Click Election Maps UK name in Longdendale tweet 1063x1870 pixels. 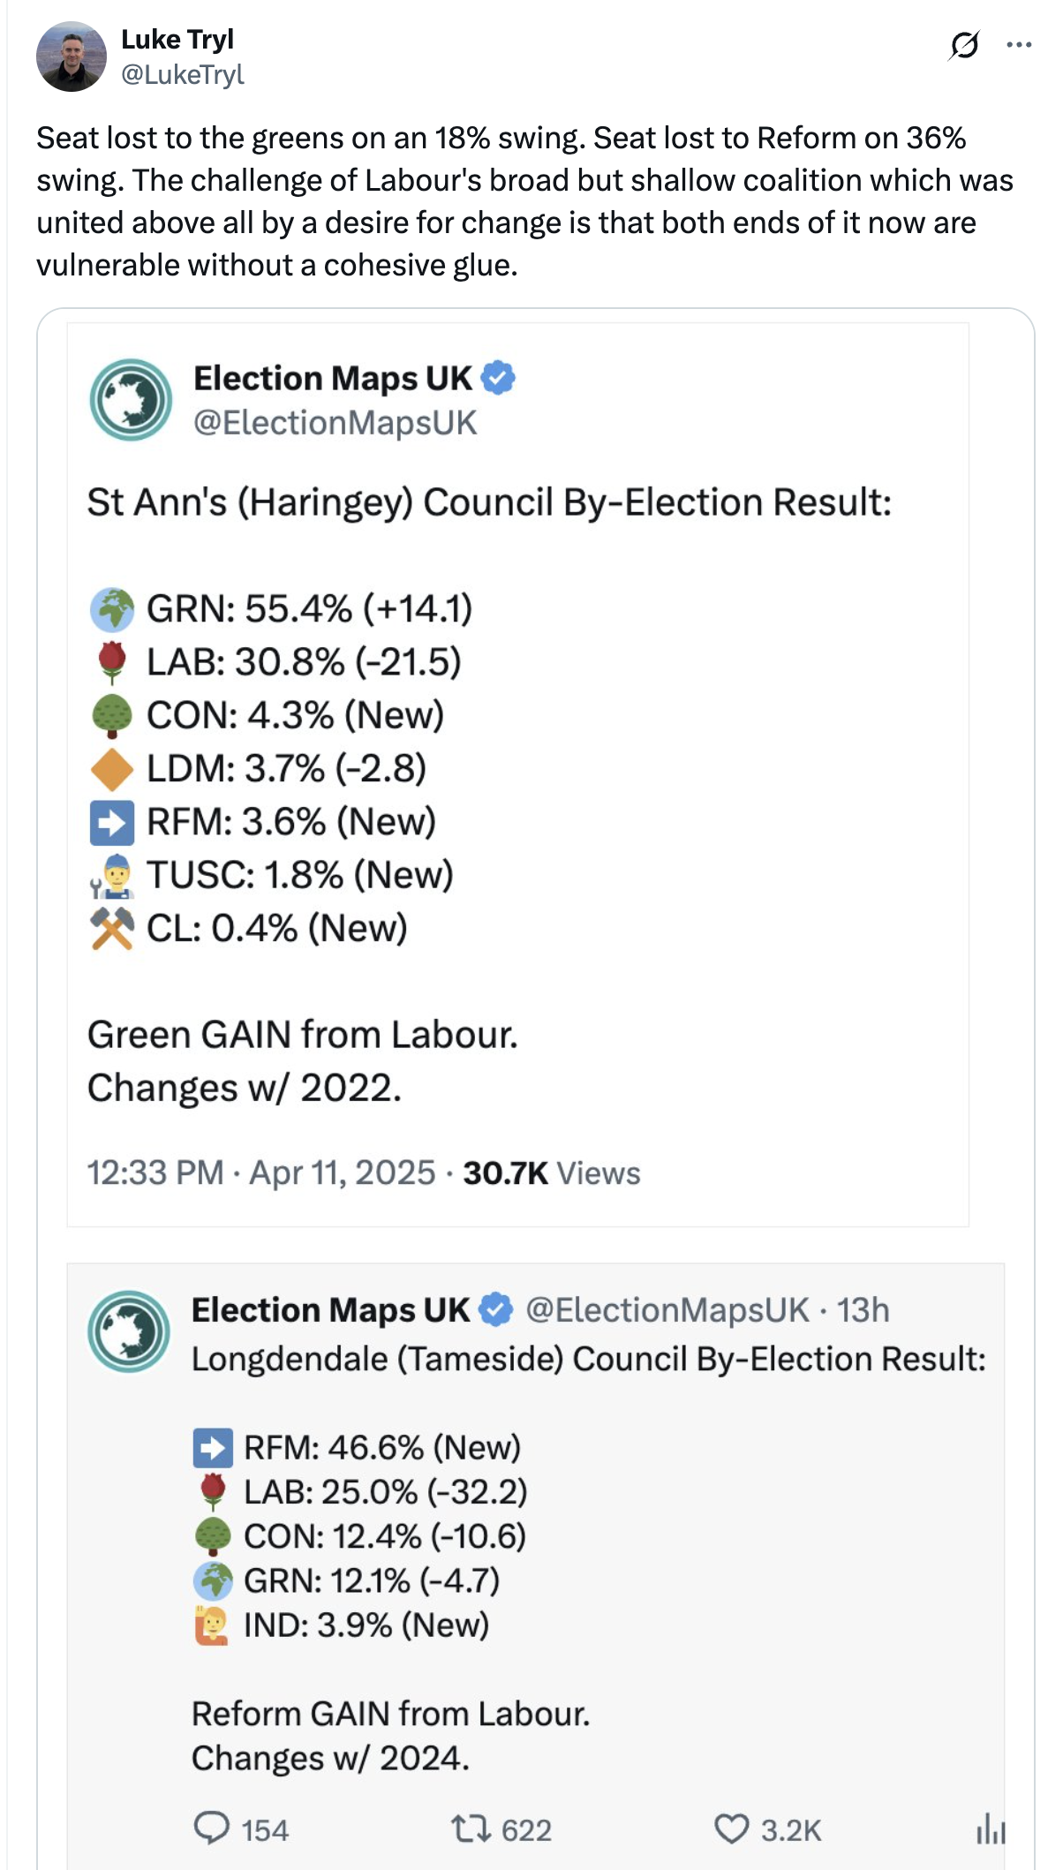coord(330,1310)
